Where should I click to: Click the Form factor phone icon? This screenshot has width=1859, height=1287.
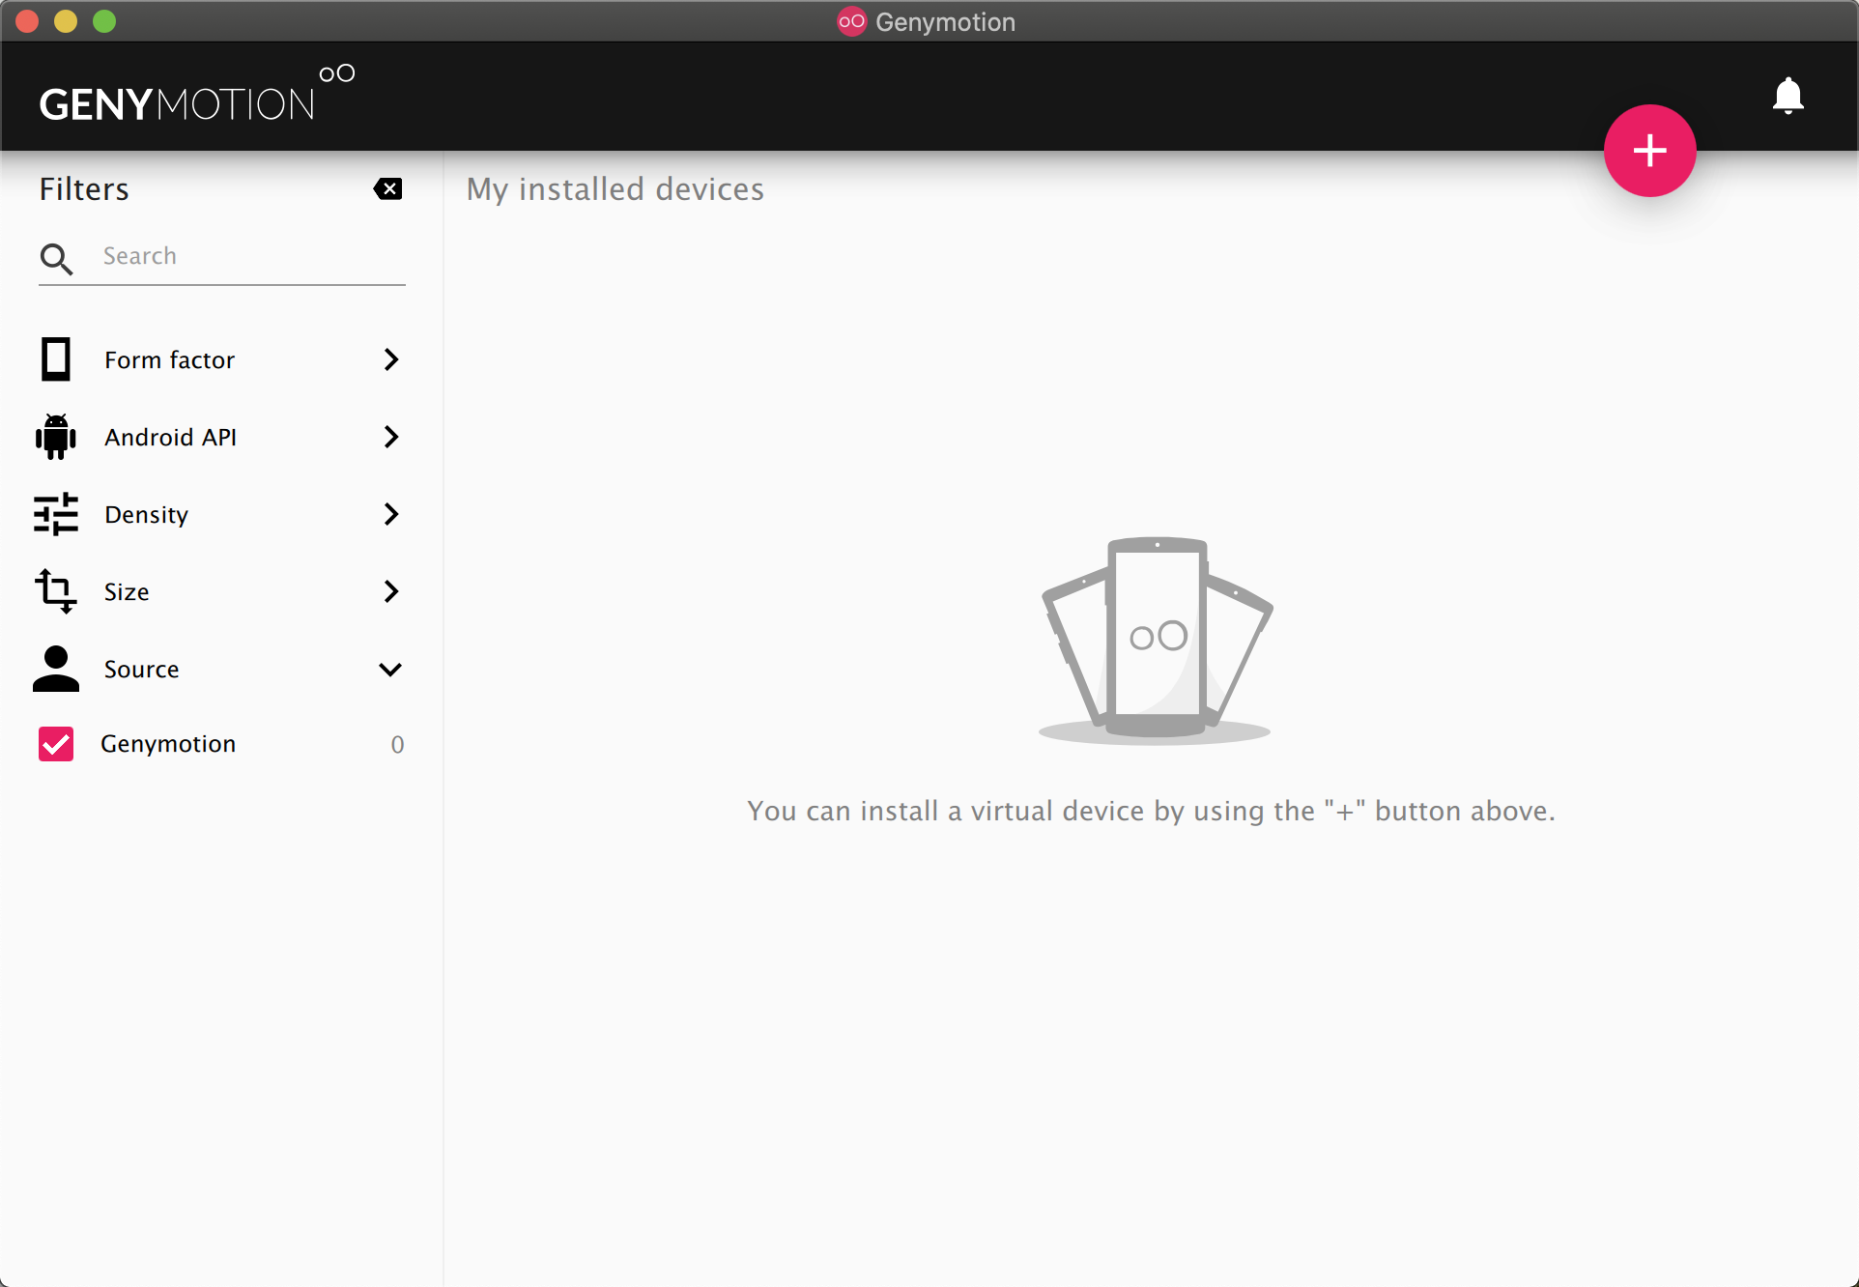point(56,359)
